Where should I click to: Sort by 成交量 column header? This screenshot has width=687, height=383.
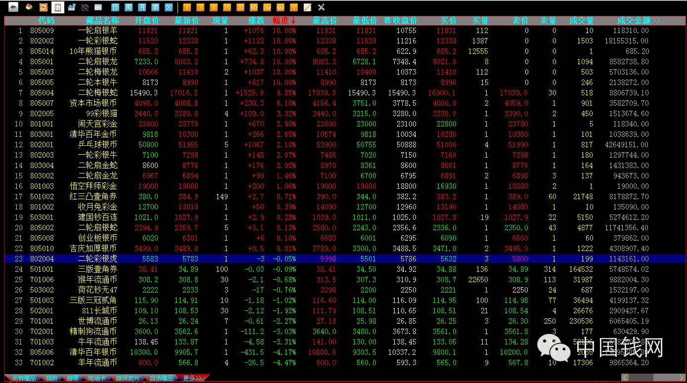coord(582,21)
